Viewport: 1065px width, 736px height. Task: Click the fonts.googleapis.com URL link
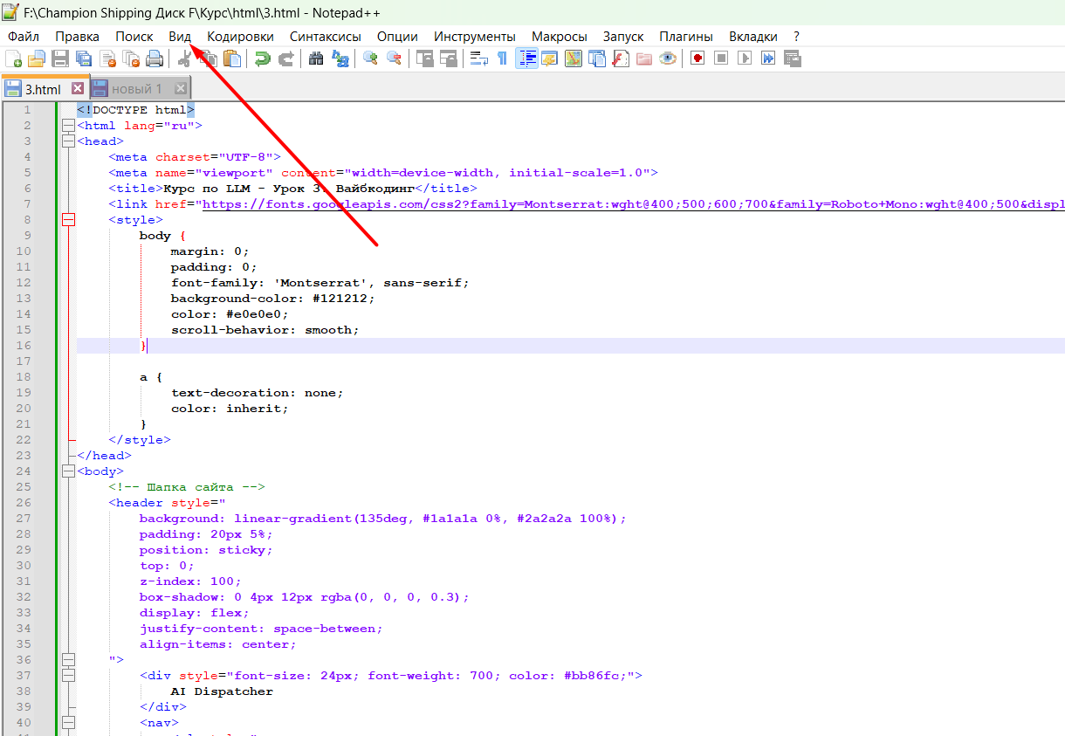coord(633,204)
